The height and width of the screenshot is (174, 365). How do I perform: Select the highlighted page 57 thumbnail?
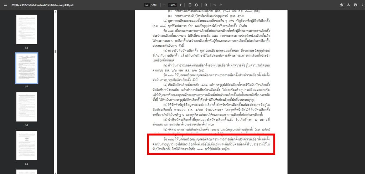26,68
